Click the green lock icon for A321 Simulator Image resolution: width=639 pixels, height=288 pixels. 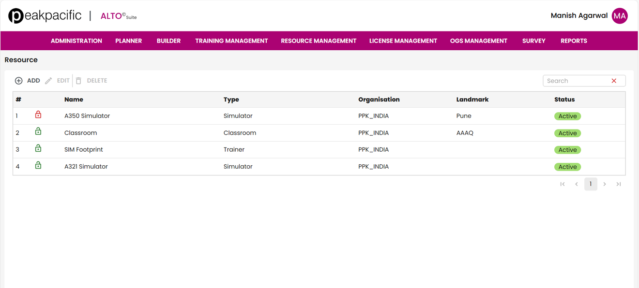38,166
